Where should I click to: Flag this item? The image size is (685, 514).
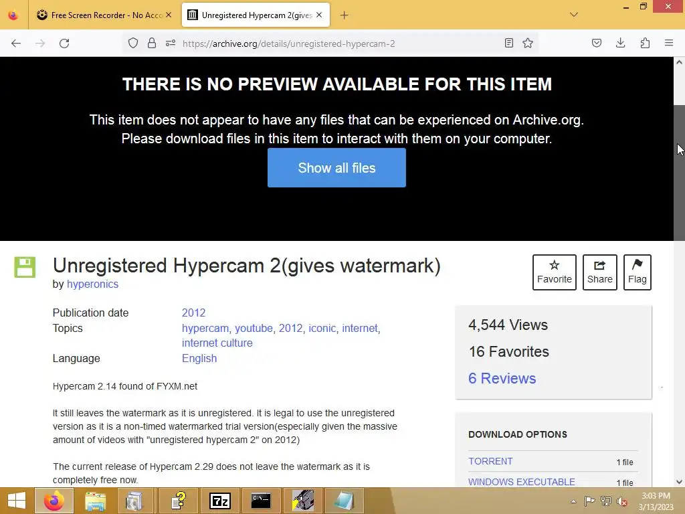pyautogui.click(x=638, y=272)
